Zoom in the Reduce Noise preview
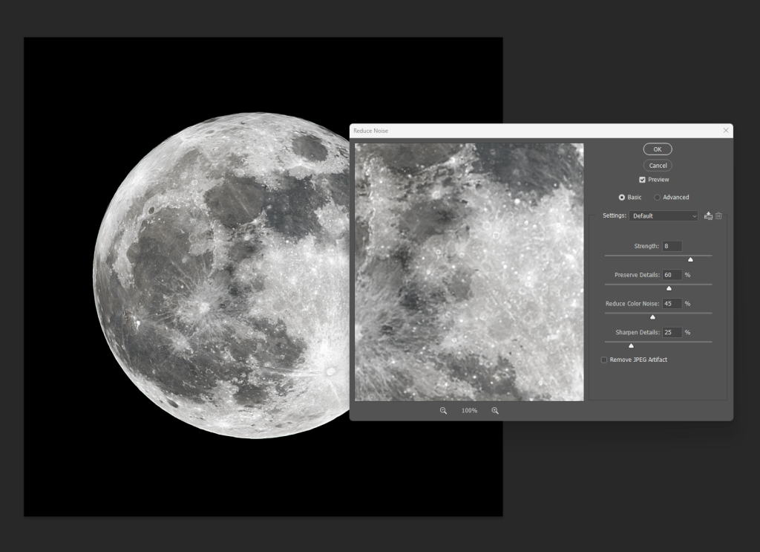The height and width of the screenshot is (552, 760). (x=495, y=411)
